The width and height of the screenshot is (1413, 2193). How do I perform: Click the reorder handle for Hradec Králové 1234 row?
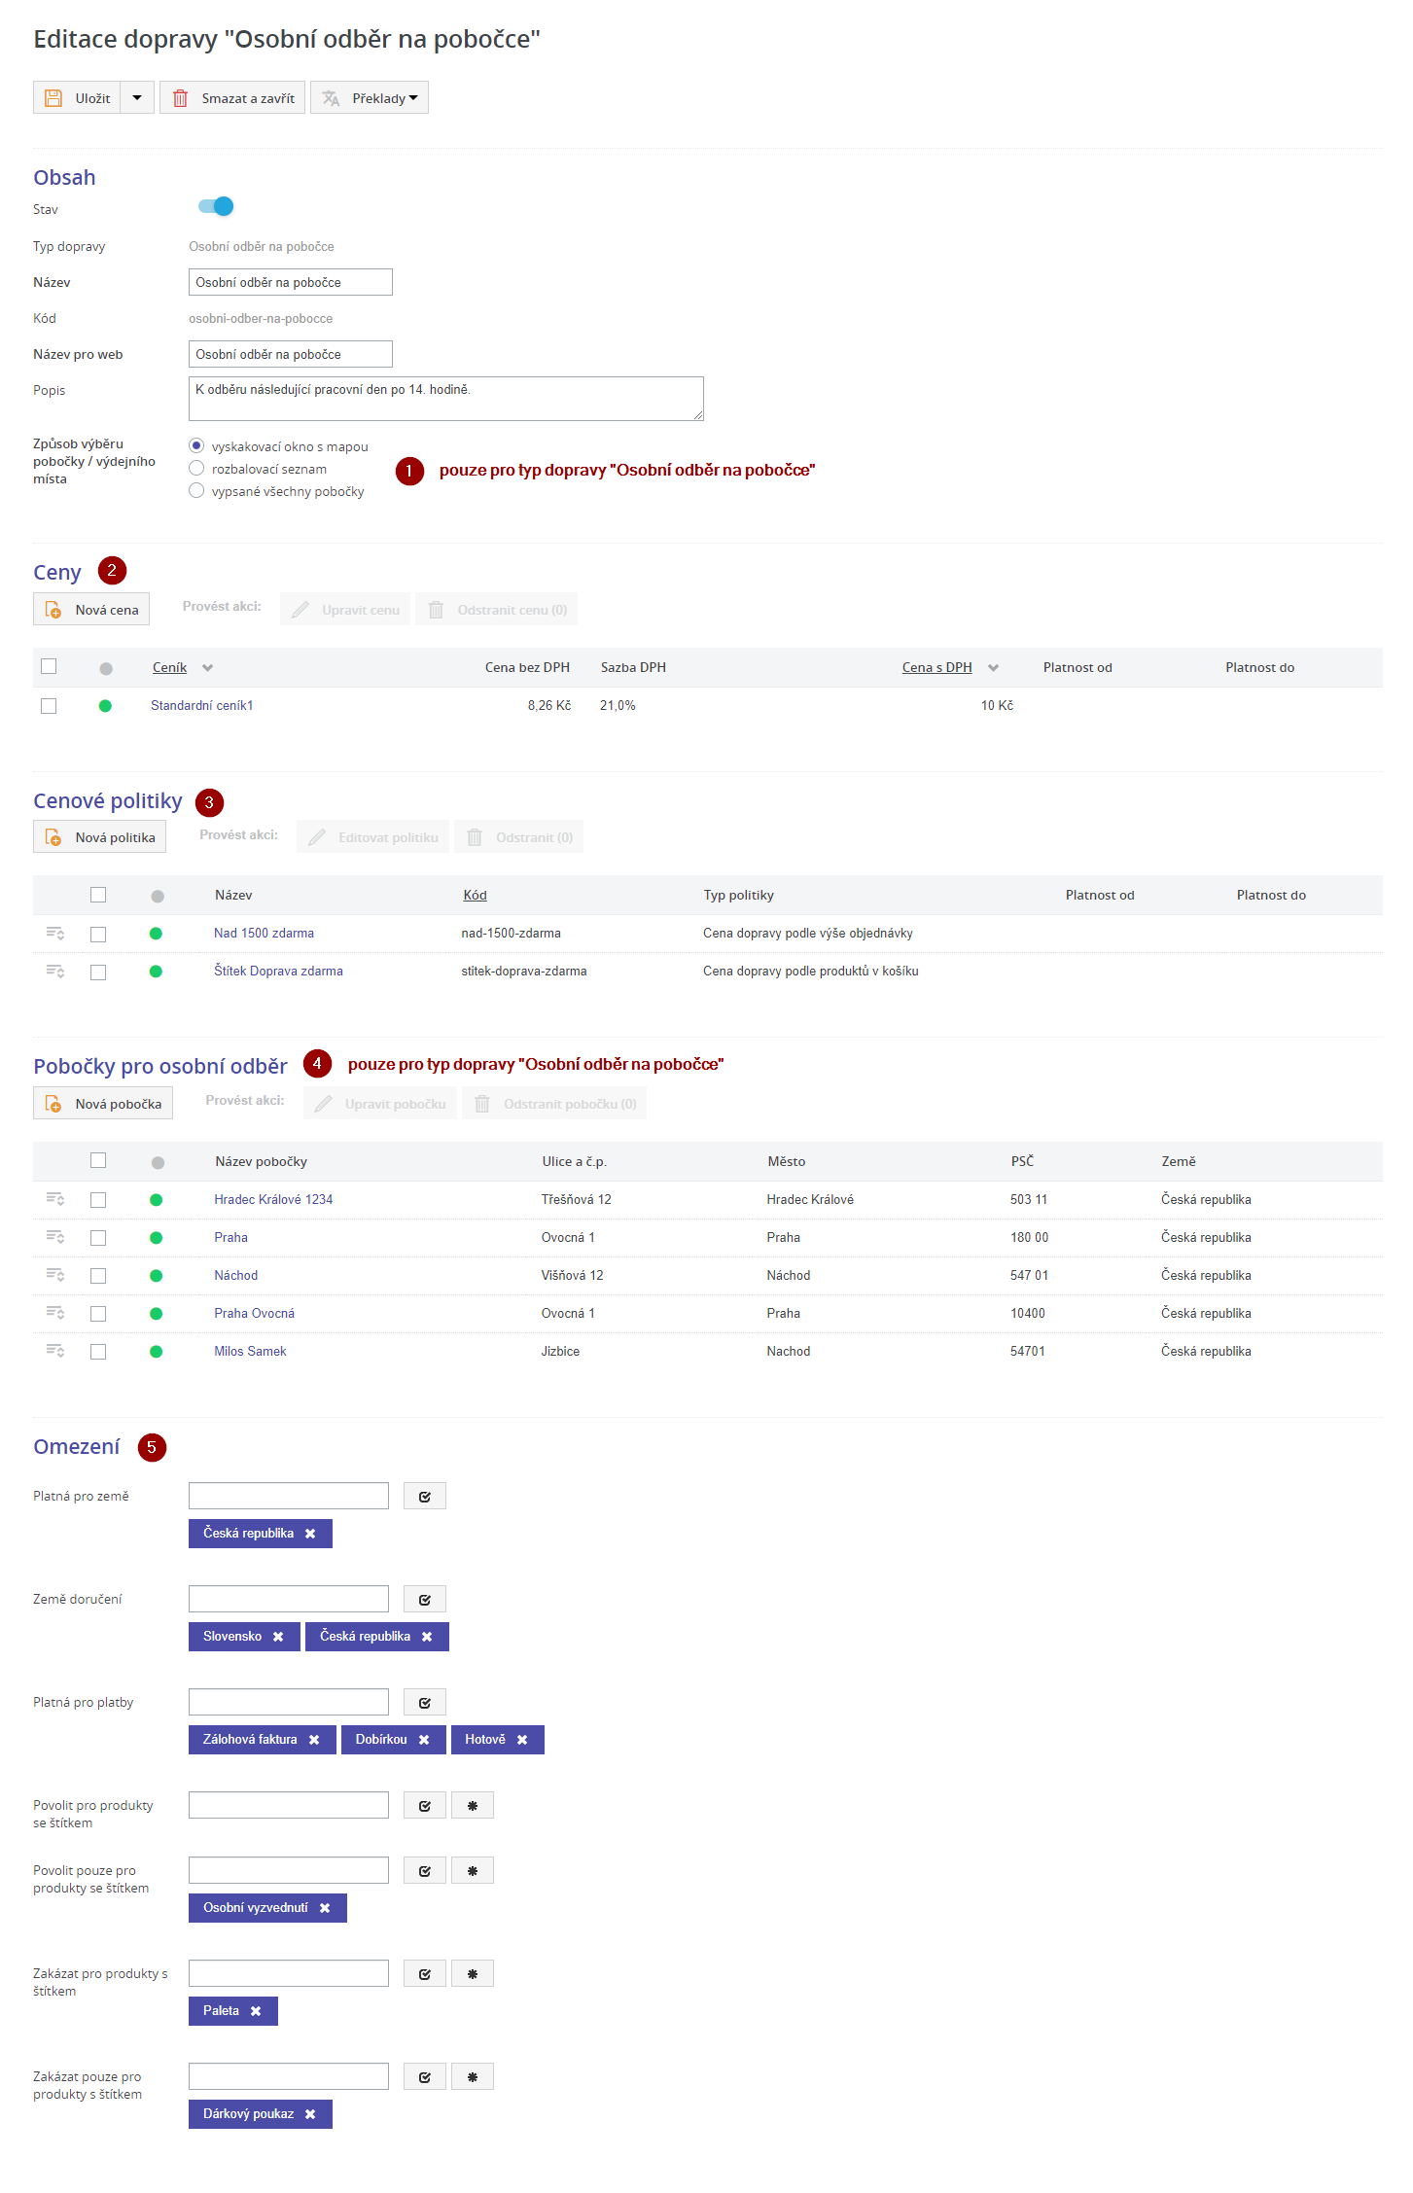coord(55,1199)
